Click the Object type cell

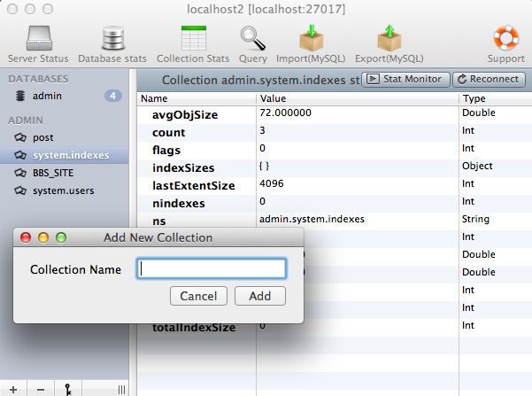pyautogui.click(x=477, y=166)
